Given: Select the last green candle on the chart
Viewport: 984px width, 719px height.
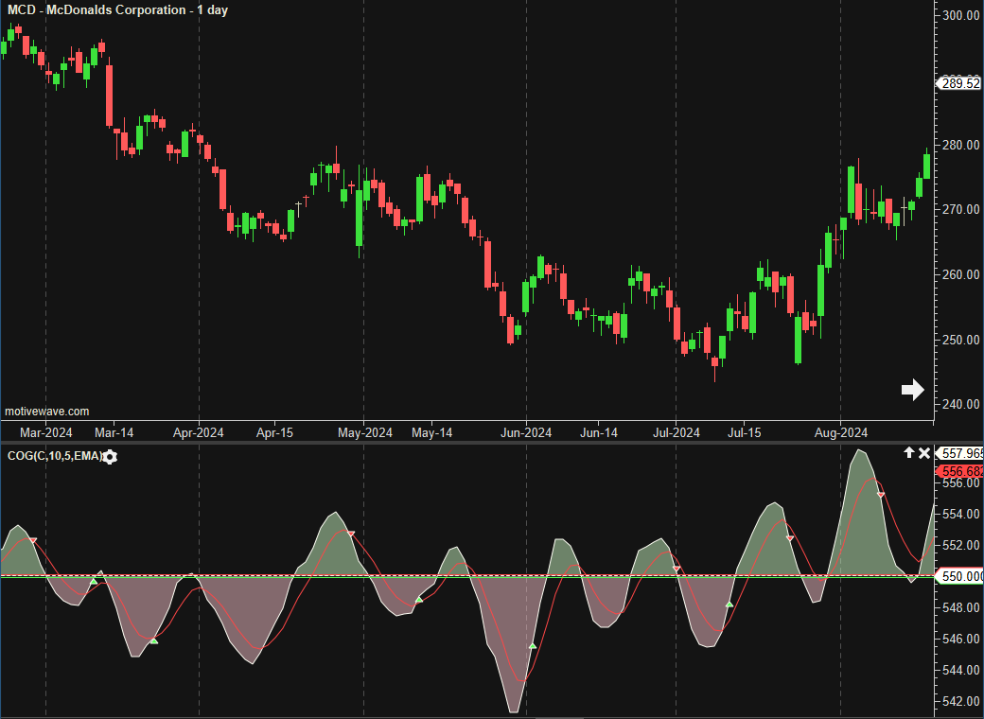Looking at the screenshot, I should [x=926, y=166].
